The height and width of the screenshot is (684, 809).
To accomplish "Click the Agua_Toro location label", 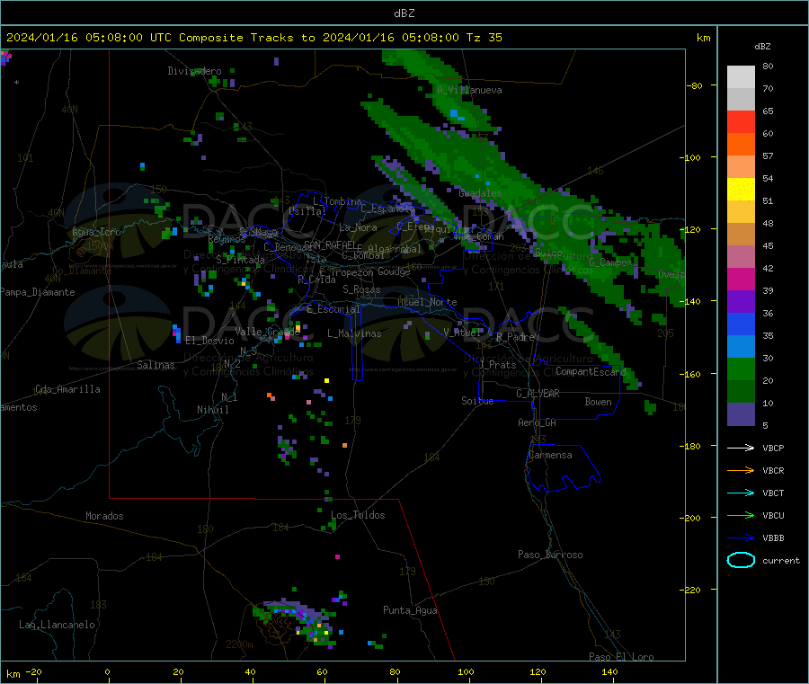I will coord(96,232).
